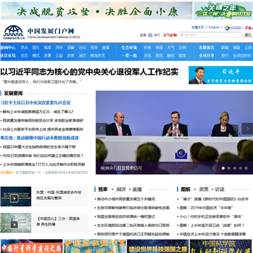Screen dimensions: 253x253
Task: Open the 上半年减税降费超万亿元 article
Action: (x=38, y=112)
